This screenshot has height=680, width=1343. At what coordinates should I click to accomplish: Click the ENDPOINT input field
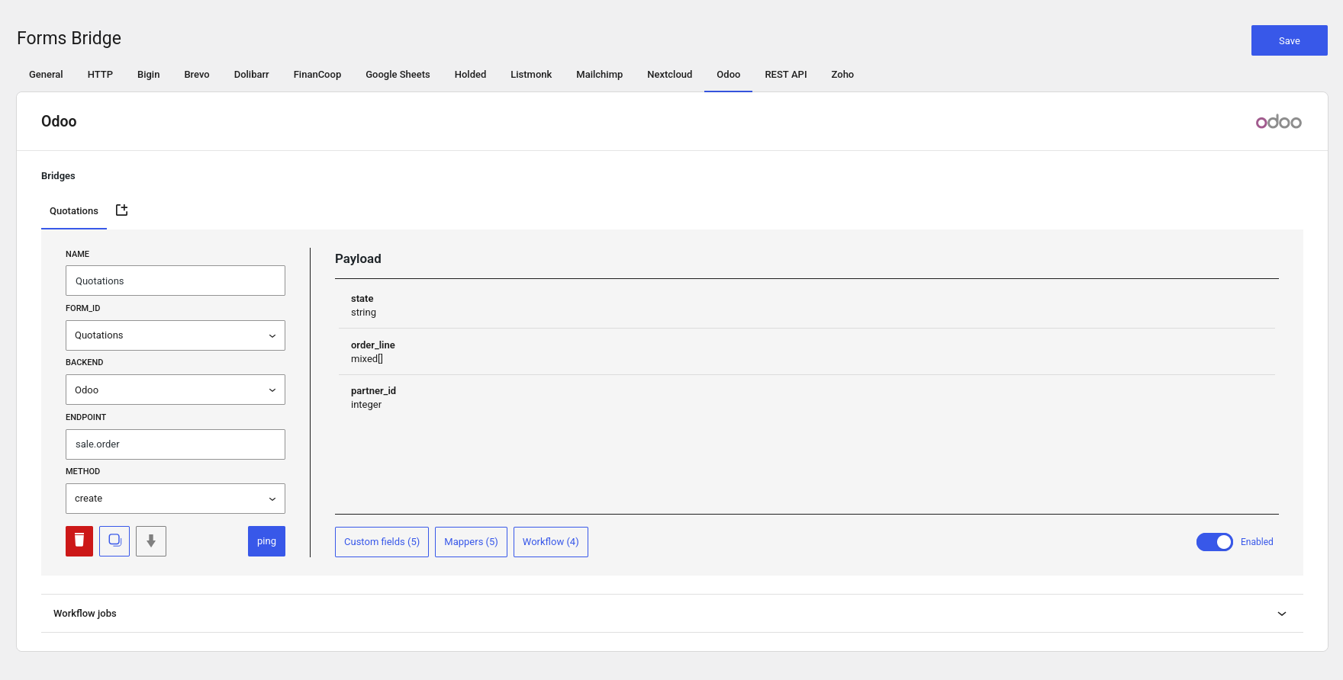click(x=176, y=444)
